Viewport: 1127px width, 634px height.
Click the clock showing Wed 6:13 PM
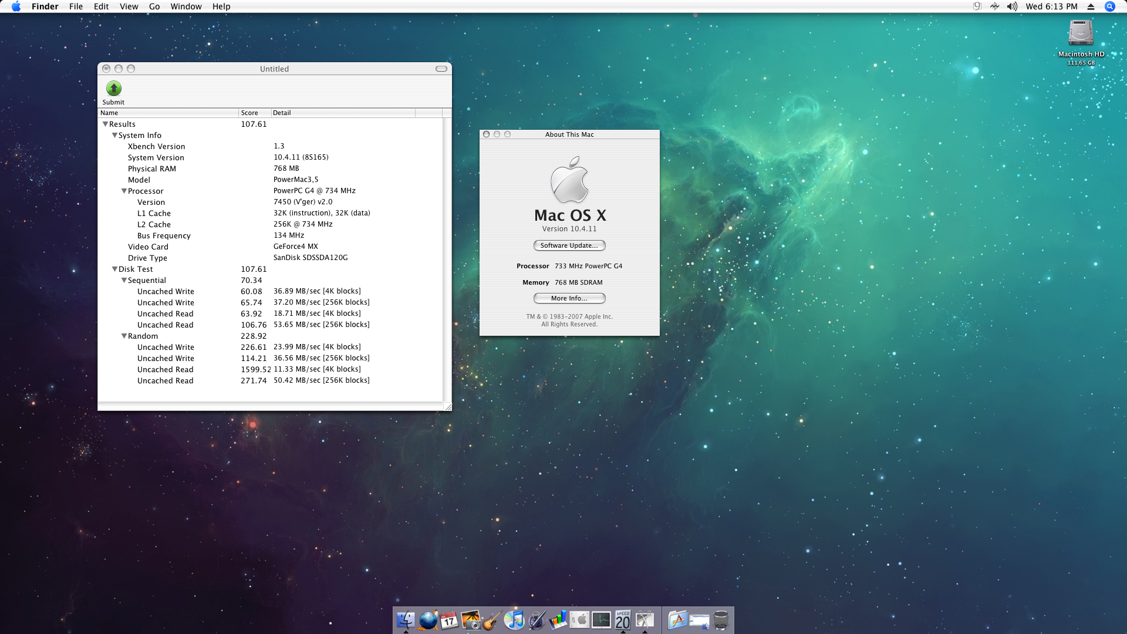coord(1051,6)
